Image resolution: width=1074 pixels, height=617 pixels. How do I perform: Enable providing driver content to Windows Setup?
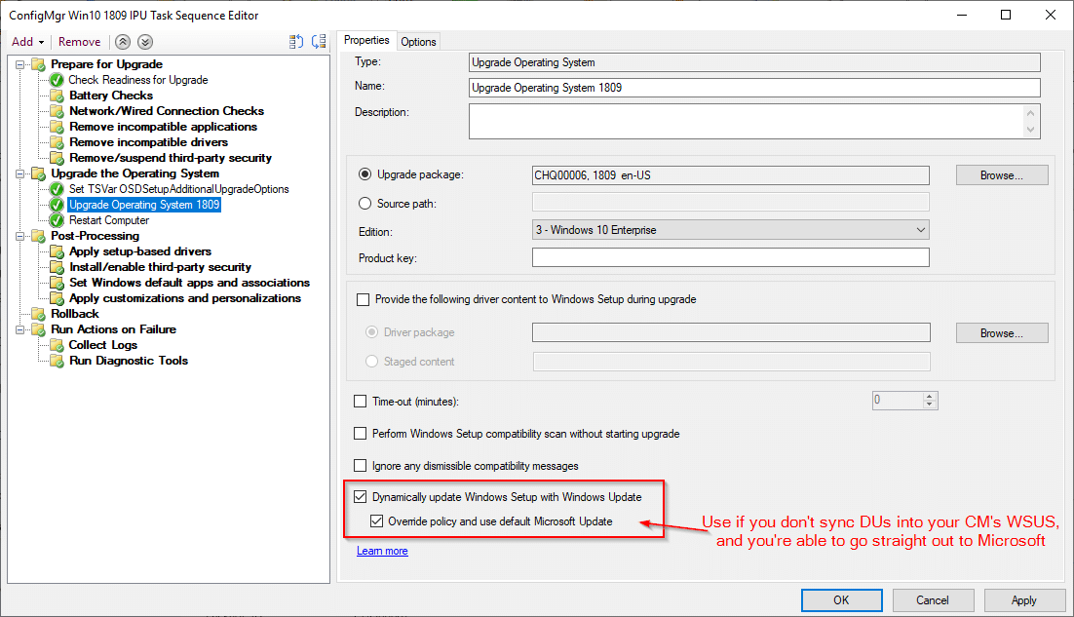click(x=363, y=300)
